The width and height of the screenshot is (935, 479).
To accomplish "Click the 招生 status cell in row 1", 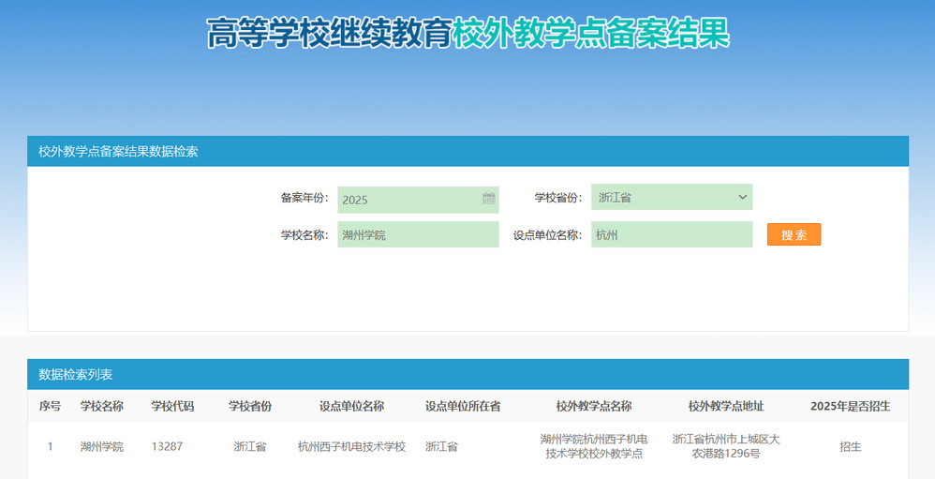I will (850, 446).
